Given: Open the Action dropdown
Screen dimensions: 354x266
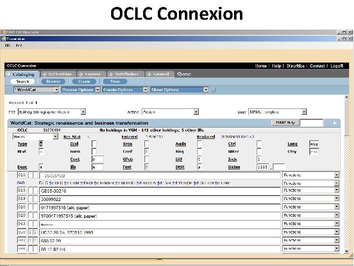Looking at the screenshot, I should 170,112.
